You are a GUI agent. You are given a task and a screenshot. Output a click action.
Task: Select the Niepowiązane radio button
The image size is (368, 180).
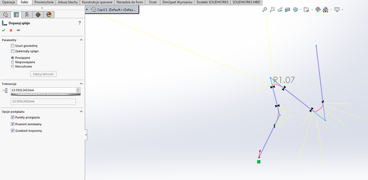pos(13,62)
